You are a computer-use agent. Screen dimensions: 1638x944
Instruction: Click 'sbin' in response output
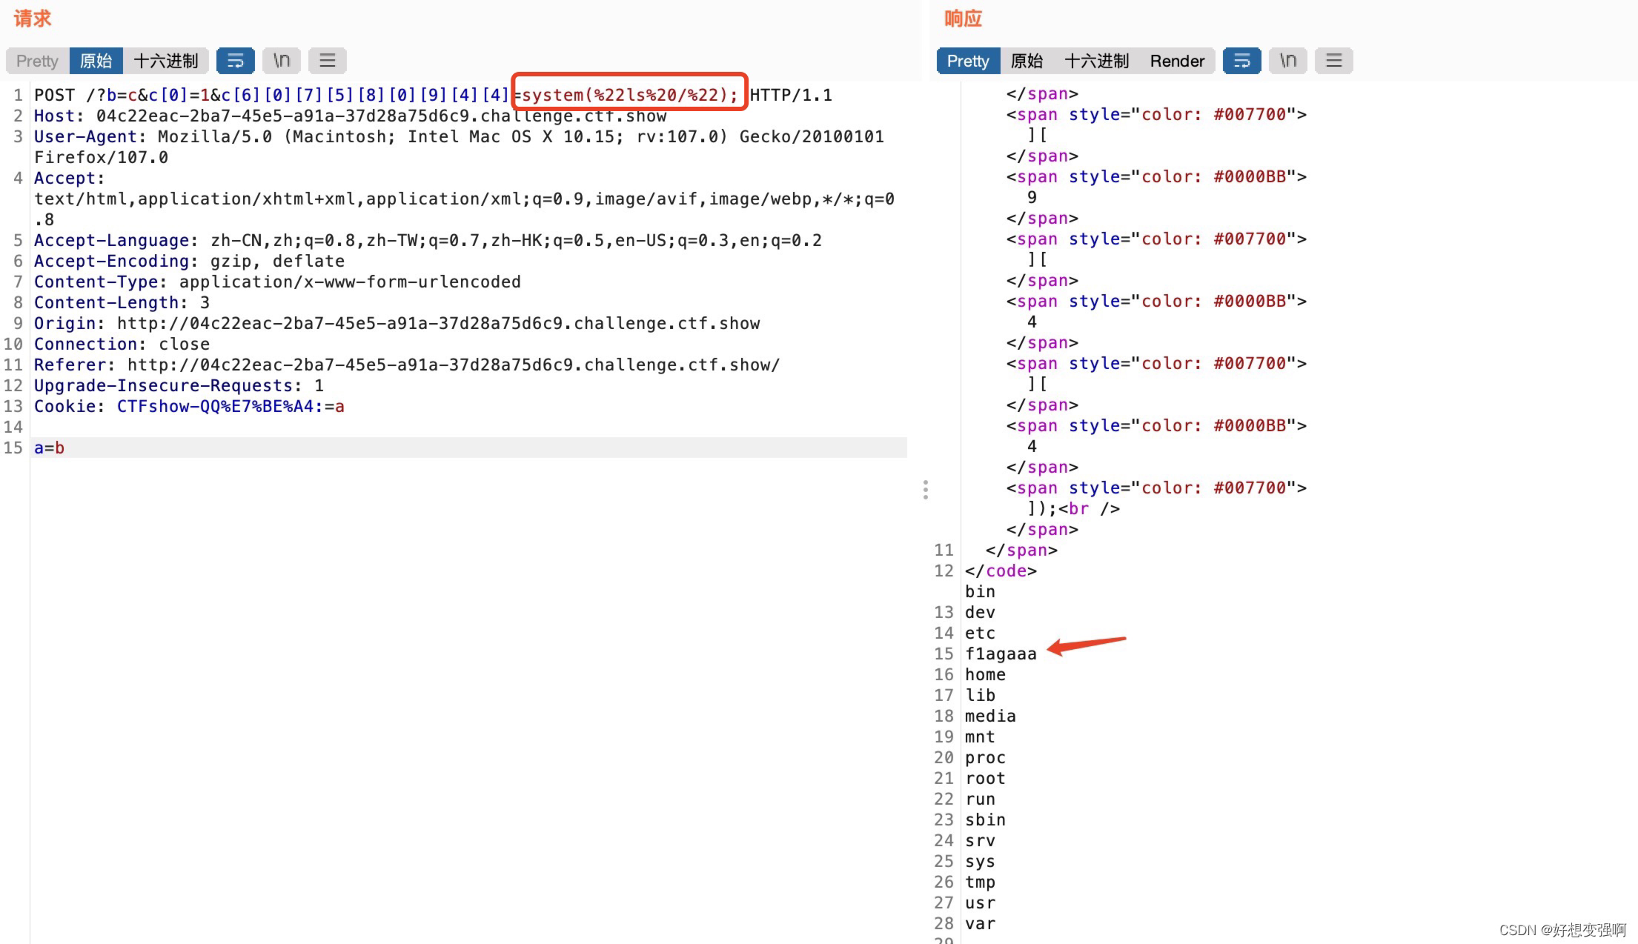(985, 820)
